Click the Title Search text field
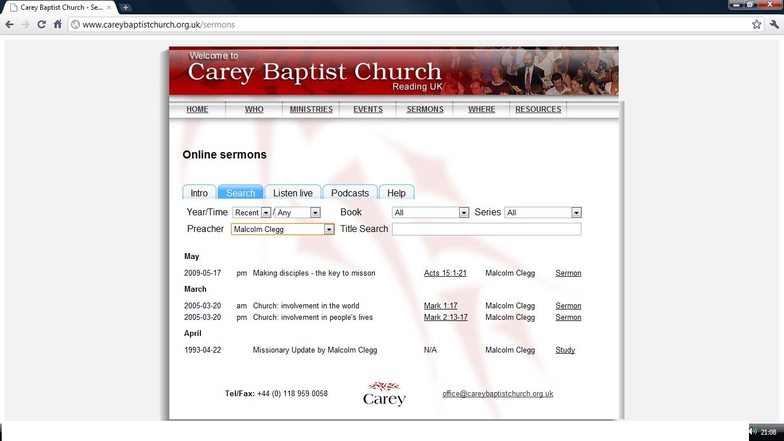Viewport: 784px width, 441px height. pyautogui.click(x=486, y=229)
